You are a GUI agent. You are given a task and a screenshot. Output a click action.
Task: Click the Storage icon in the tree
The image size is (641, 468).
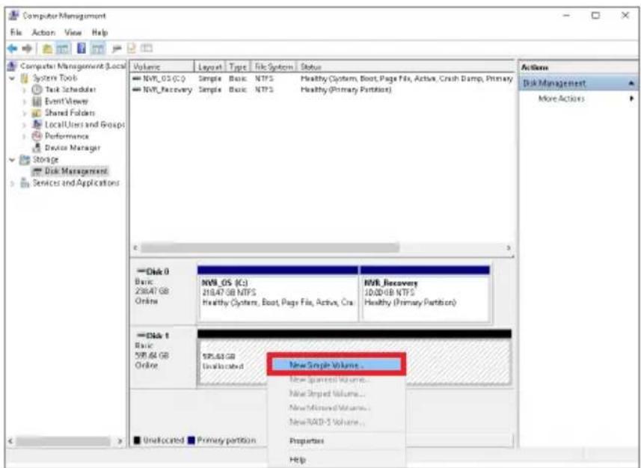click(25, 159)
